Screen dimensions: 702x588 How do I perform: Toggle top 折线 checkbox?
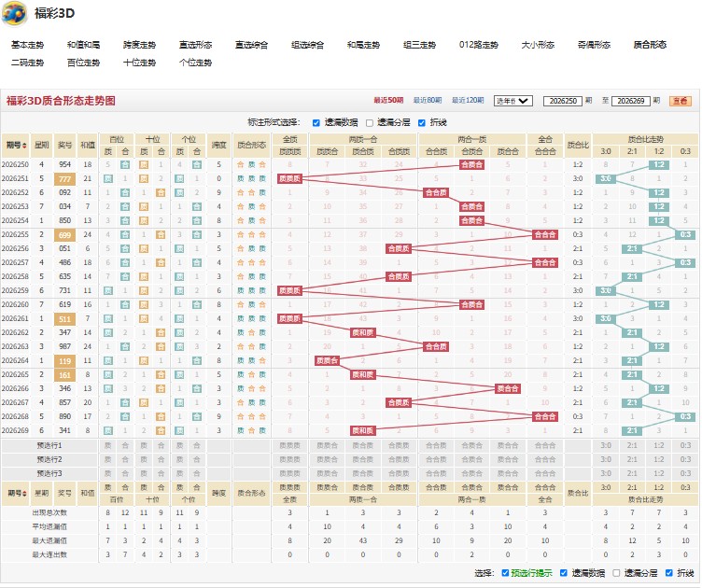[x=421, y=122]
